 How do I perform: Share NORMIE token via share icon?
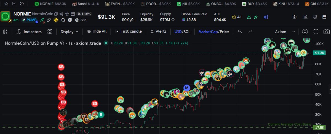pos(62,14)
